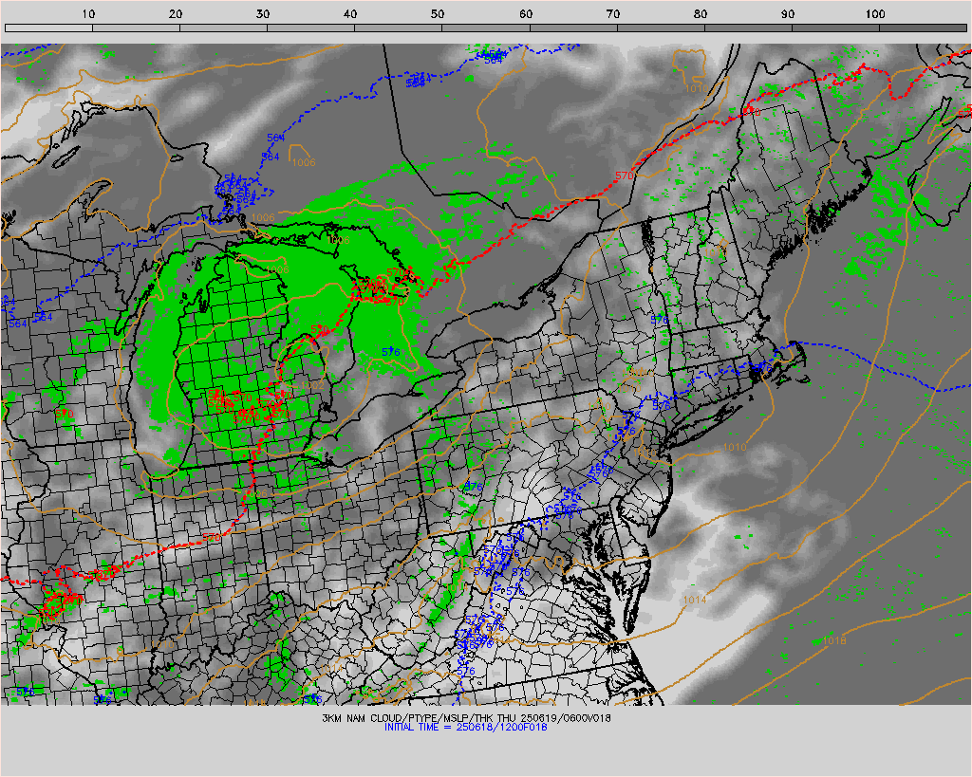Pick the legend segment between 60 and 70
Screen dimensions: 972x777
click(573, 28)
